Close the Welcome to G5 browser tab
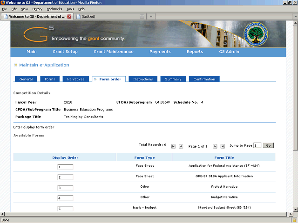Image resolution: width=298 pixels, height=223 pixels. [x=69, y=17]
